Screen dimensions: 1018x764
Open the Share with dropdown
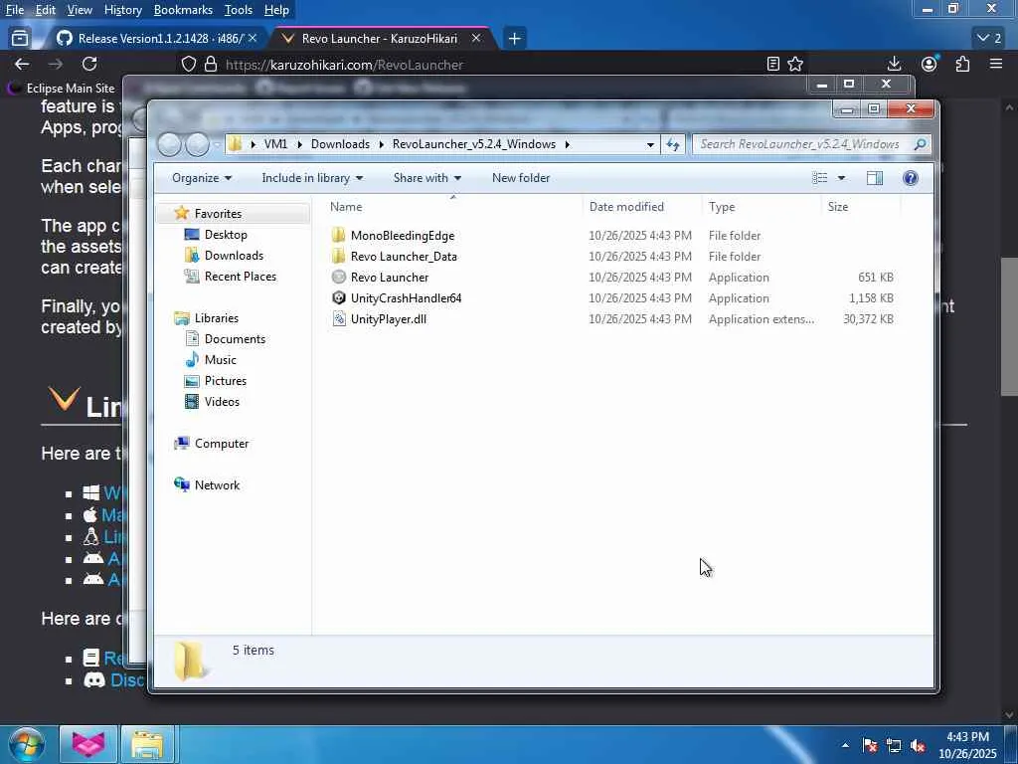pyautogui.click(x=427, y=178)
